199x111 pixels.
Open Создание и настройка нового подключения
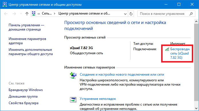pos(122,74)
